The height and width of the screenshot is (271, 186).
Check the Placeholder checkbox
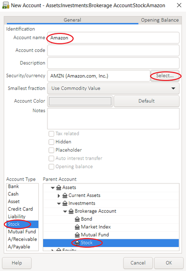[x=51, y=150]
